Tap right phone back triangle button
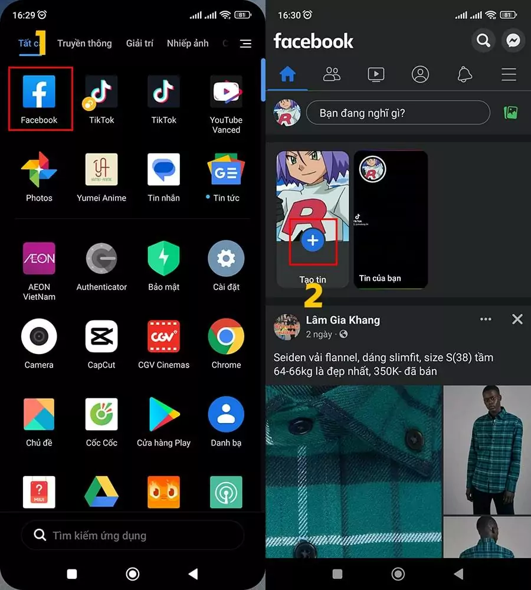This screenshot has height=590, width=531. tap(458, 574)
